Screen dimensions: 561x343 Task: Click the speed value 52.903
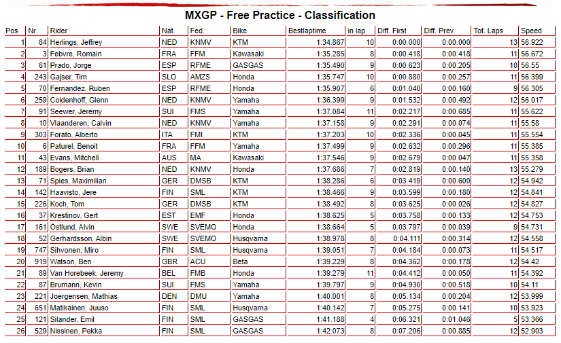click(532, 331)
